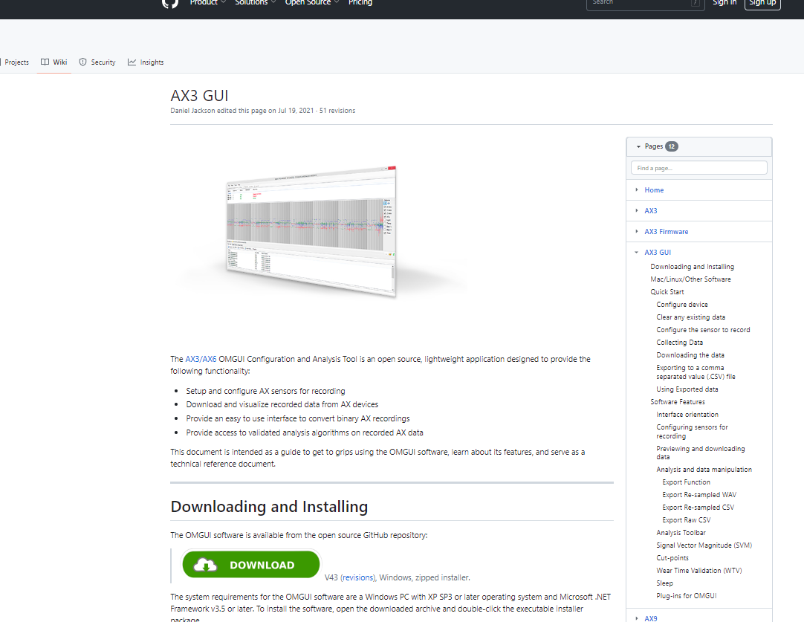Go to Downloading and Installing in sidebar
The height and width of the screenshot is (622, 804).
click(x=693, y=267)
